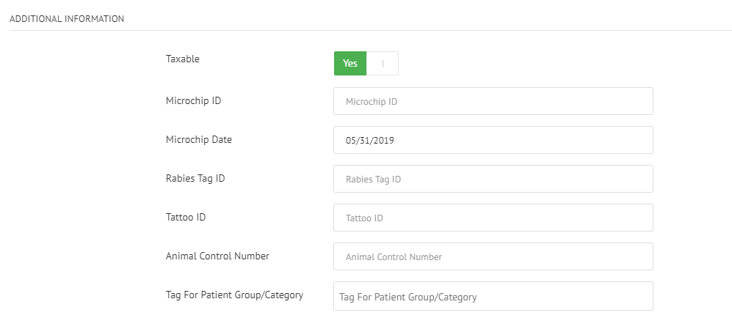Viewport: 732px width, 318px height.
Task: Open the Microchip Date field
Action: (x=493, y=140)
